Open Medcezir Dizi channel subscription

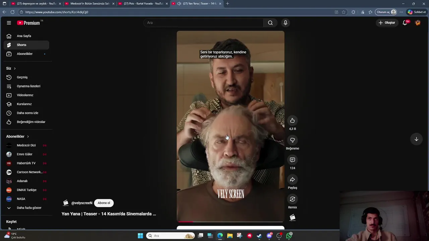point(27,145)
